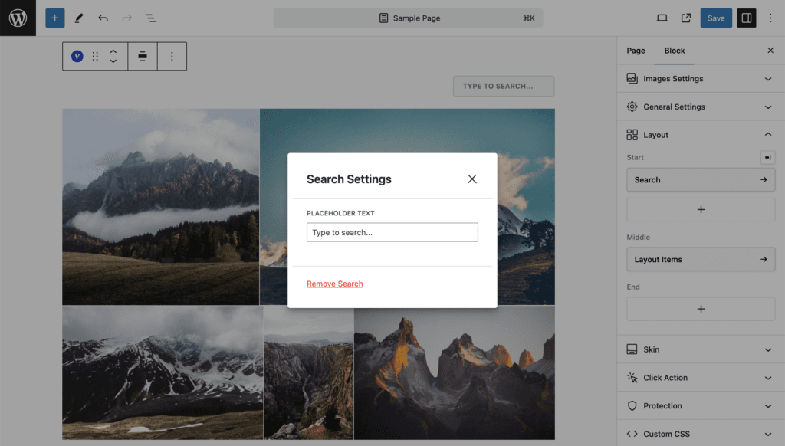The height and width of the screenshot is (446, 785).
Task: Switch to the Page tab
Action: 636,51
